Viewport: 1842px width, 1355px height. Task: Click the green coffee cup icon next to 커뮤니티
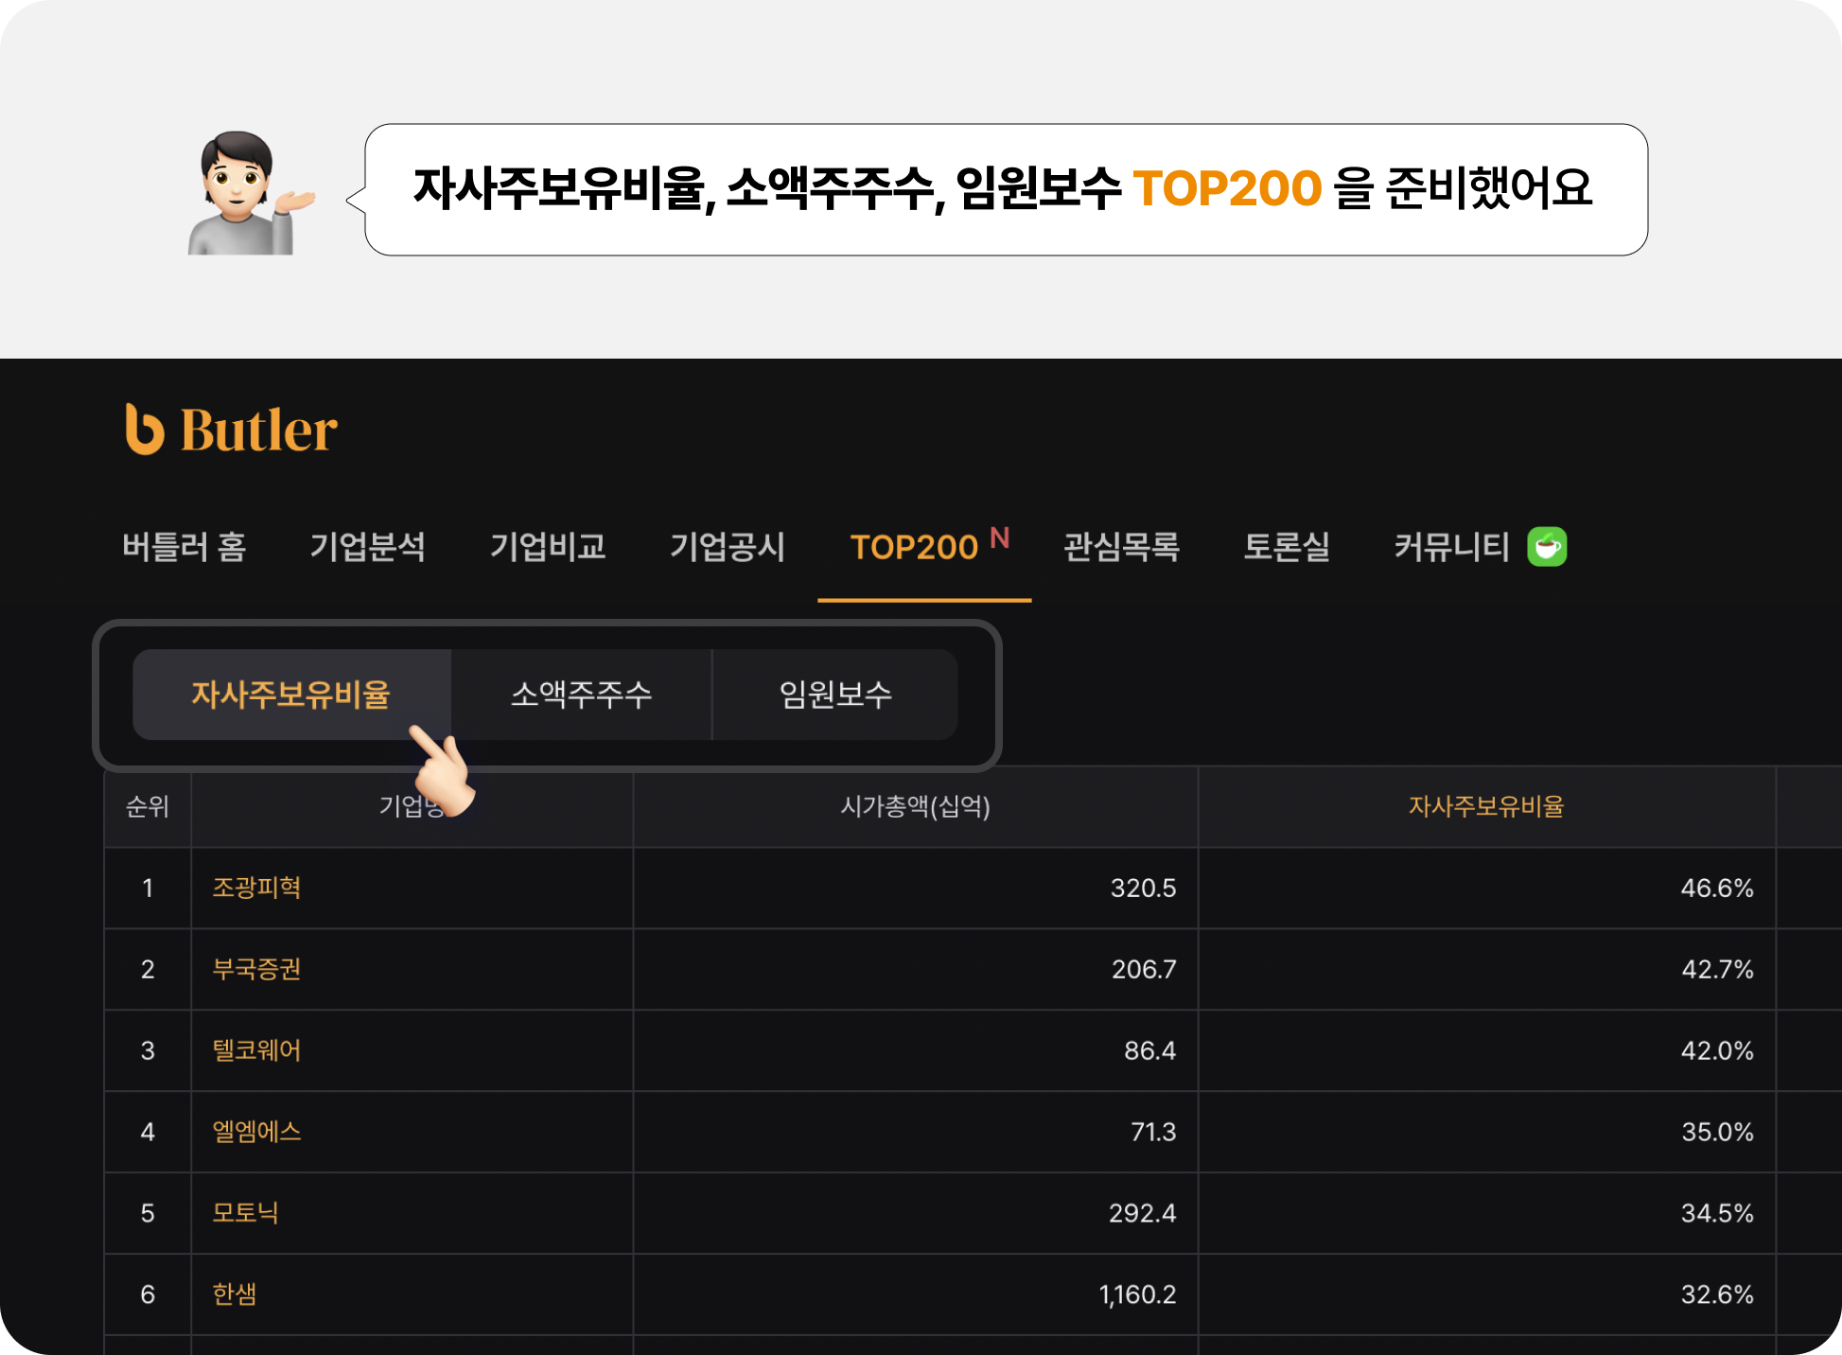[x=1547, y=547]
